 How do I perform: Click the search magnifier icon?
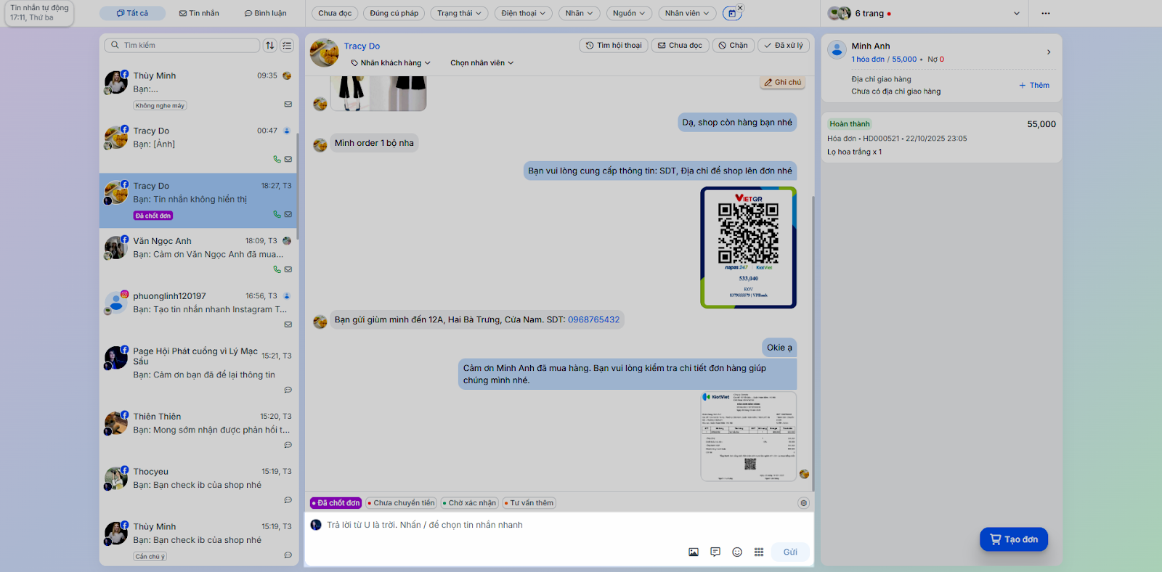pyautogui.click(x=115, y=45)
